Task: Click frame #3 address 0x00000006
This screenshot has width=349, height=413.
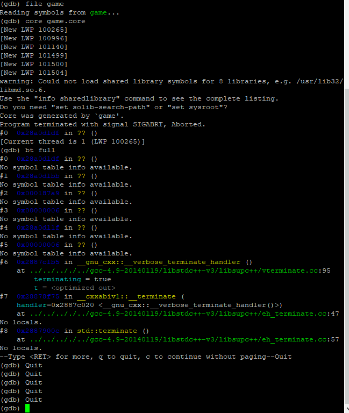Action: point(38,211)
